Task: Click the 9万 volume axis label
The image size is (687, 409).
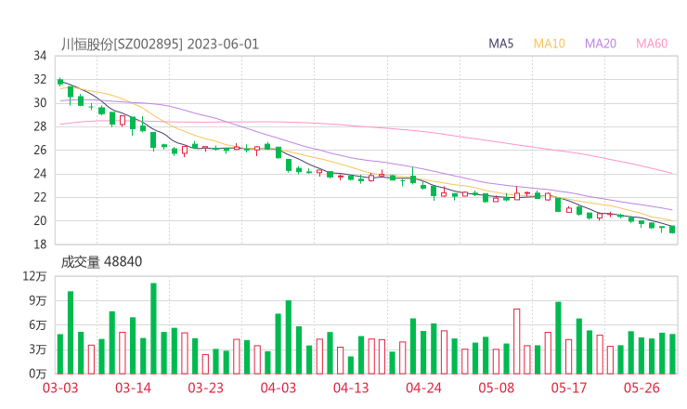Action: pyautogui.click(x=38, y=300)
